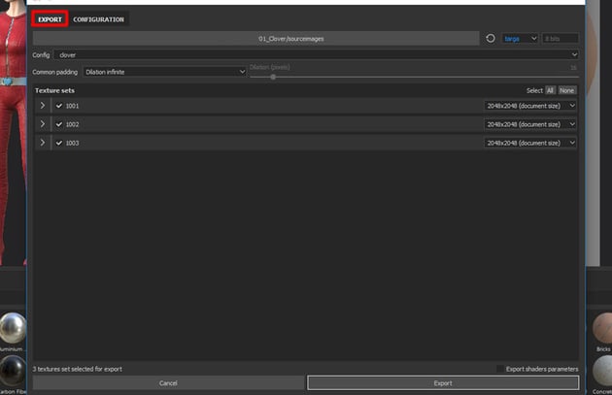Open the Dilation infinite padding dropdown
Viewport: 612px width, 395px height.
(x=164, y=72)
